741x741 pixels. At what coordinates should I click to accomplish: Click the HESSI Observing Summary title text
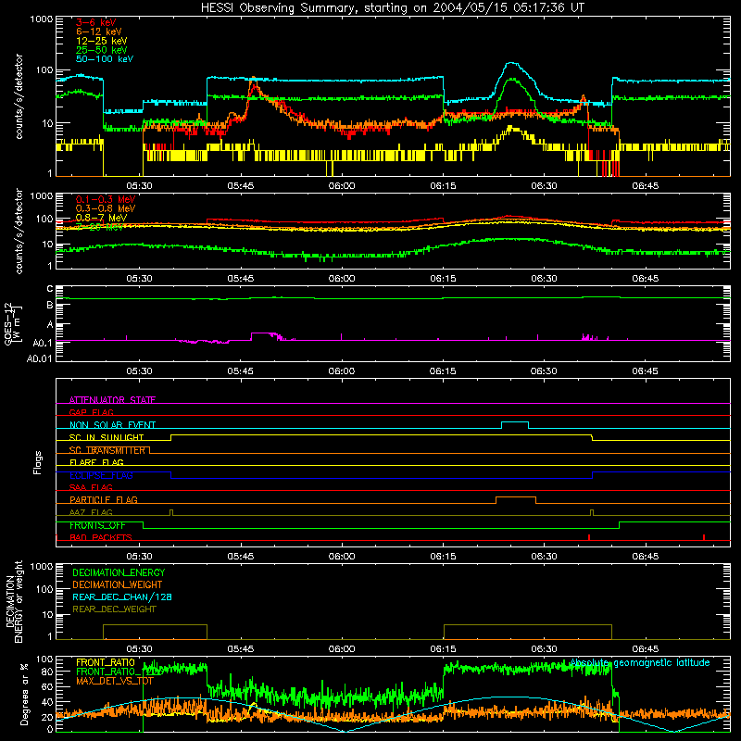click(x=393, y=8)
